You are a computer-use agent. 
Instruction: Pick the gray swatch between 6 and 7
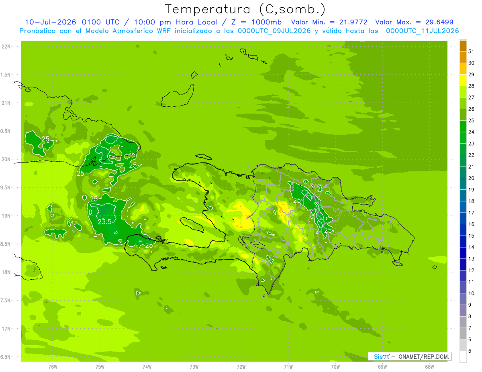coord(463,334)
